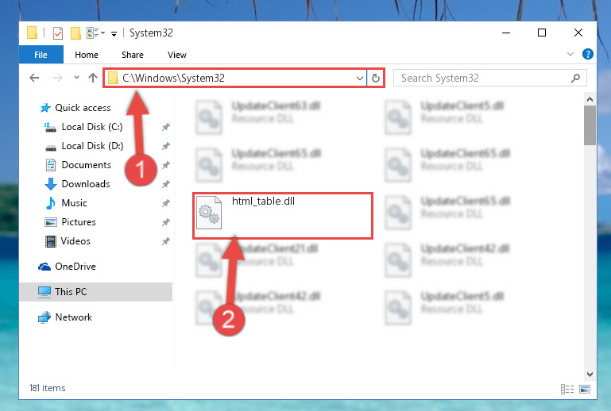Screen dimensions: 611x411
Task: Go up one folder level
Action: click(93, 78)
